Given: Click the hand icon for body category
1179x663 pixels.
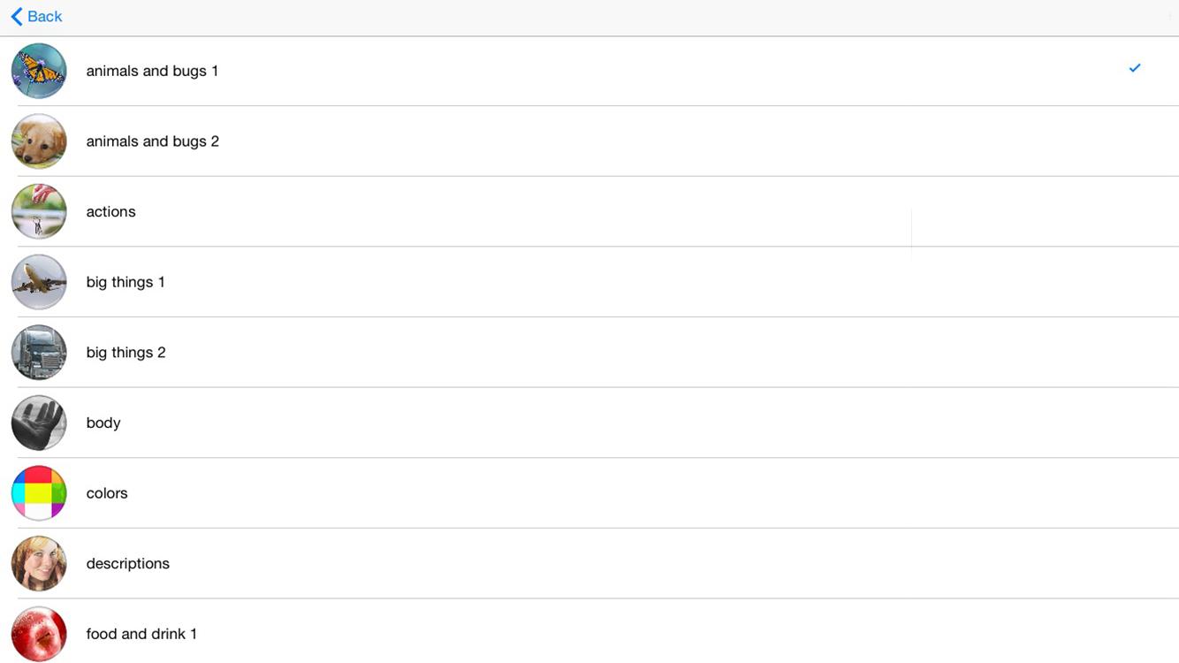Looking at the screenshot, I should click(x=39, y=423).
